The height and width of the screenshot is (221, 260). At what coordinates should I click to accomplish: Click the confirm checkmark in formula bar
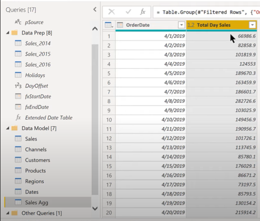pos(128,12)
